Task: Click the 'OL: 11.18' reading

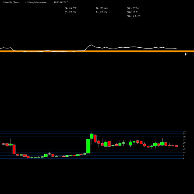Action: pos(133,16)
